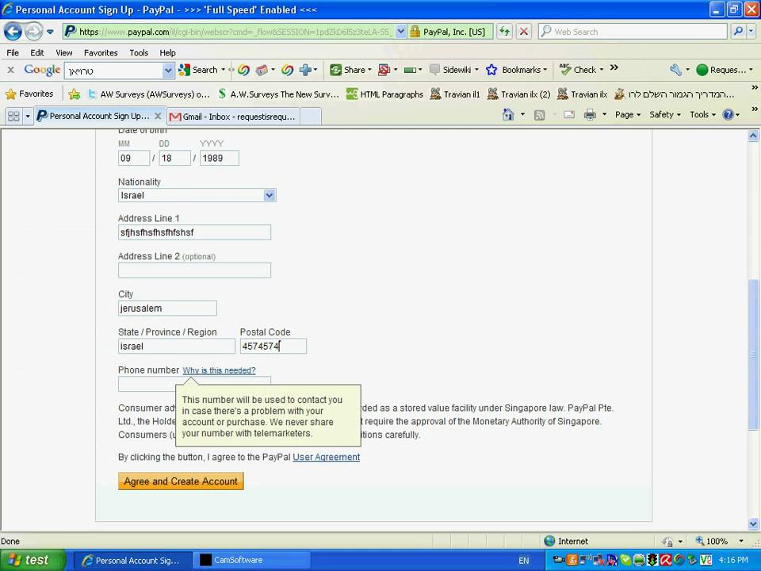
Task: Open the Travian il1 favorite
Action: click(455, 94)
